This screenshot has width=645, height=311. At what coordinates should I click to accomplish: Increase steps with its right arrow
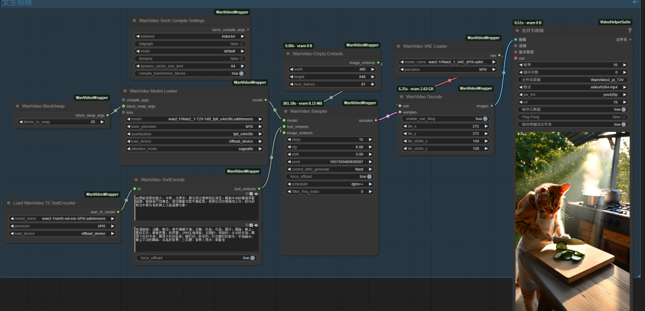[371, 140]
